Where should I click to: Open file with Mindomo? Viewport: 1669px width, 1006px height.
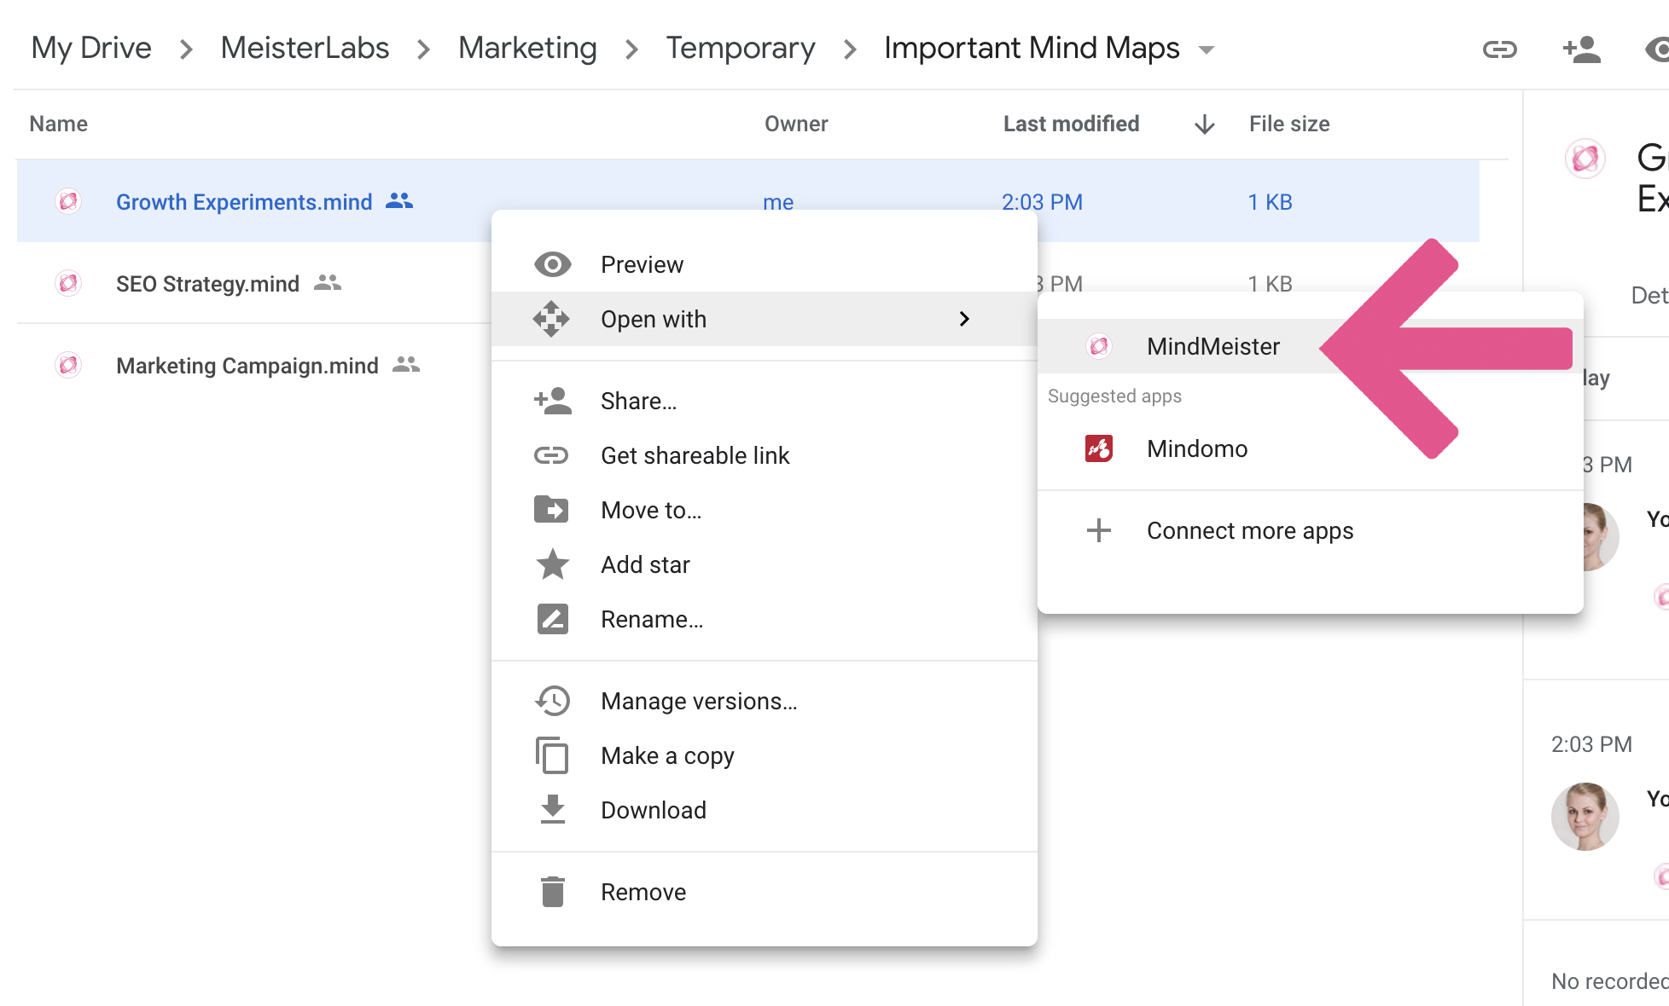pyautogui.click(x=1311, y=448)
